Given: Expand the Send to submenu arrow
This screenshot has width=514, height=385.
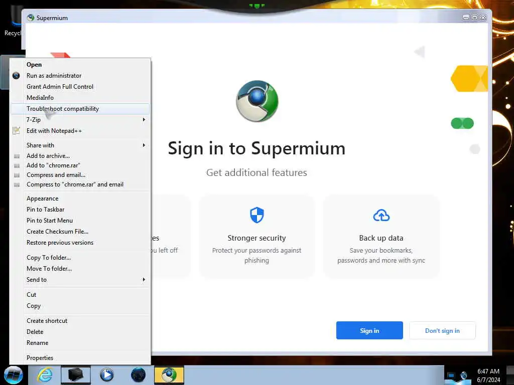Looking at the screenshot, I should (x=144, y=280).
